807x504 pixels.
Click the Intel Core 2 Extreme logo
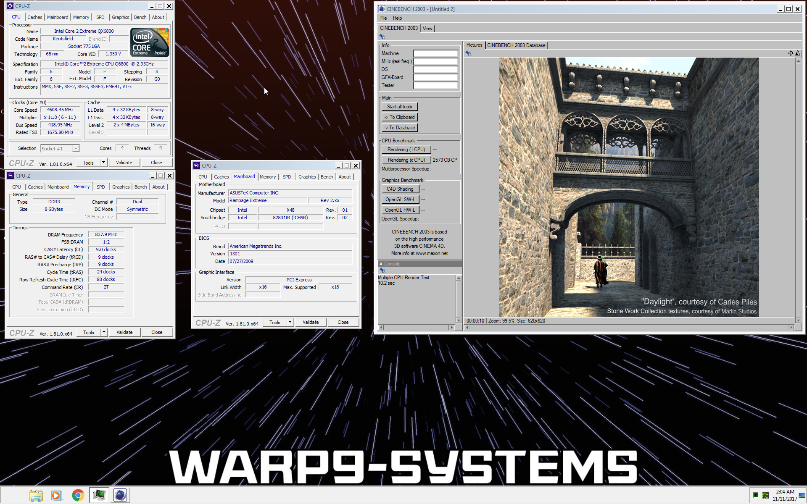[x=150, y=42]
